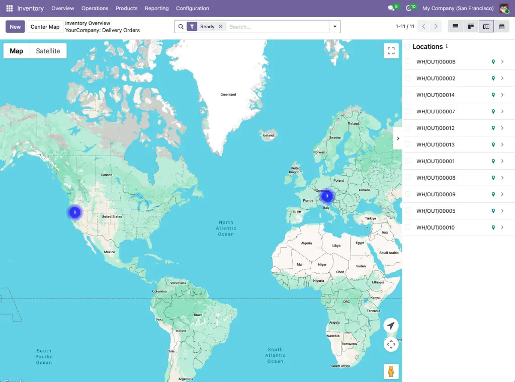515x382 pixels.
Task: Go to the previous records page
Action: pos(423,26)
